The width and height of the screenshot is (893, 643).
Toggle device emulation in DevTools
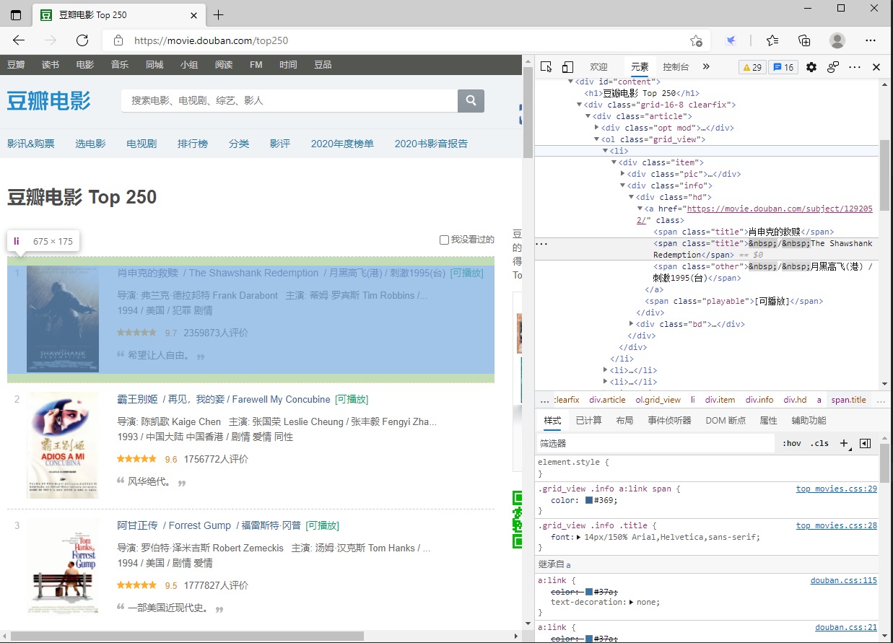point(567,67)
